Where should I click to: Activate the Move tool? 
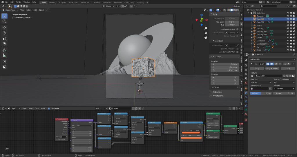[x=4, y=28]
